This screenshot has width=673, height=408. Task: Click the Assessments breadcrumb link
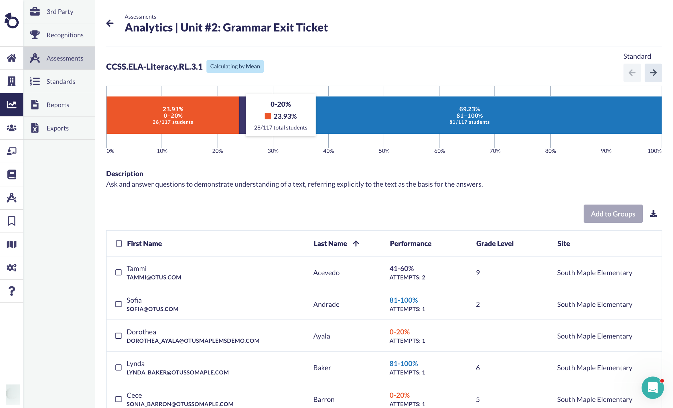click(140, 17)
